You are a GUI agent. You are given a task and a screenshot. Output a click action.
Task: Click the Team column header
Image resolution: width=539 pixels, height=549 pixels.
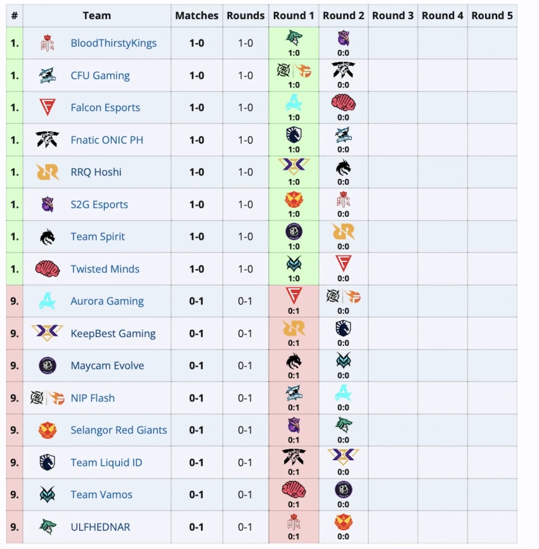click(96, 15)
